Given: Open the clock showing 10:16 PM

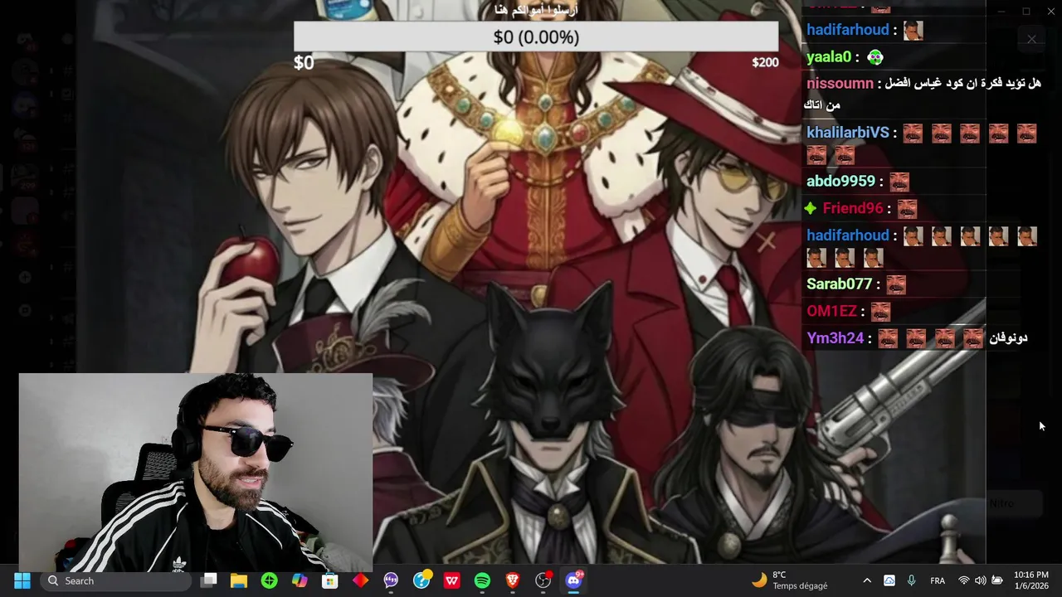Looking at the screenshot, I should pyautogui.click(x=1030, y=580).
